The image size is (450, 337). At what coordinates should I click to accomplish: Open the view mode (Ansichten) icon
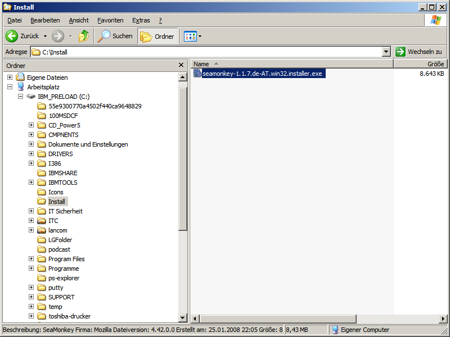(190, 37)
